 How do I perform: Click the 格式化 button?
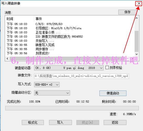tap(33, 123)
